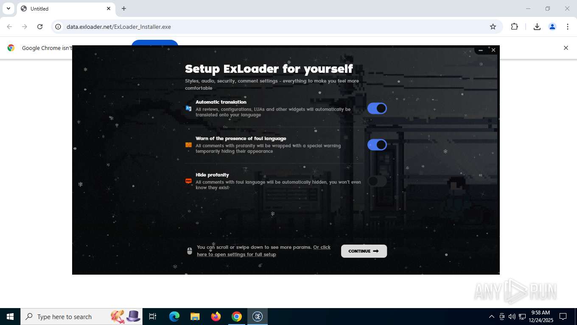Reload the page in Chrome
Image resolution: width=577 pixels, height=325 pixels.
point(40,27)
